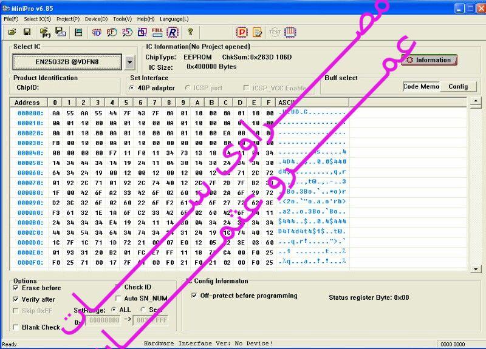
Task: Expand the Select IC dropdown arrow
Action: [x=130, y=63]
